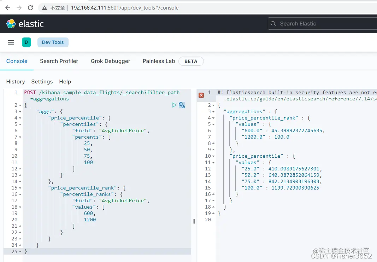Screen dimensions: 377x262
Task: Click "AvgTicketPrice" on request line 17
Action: point(123,200)
